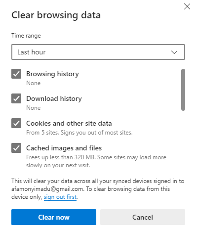Image resolution: width=197 pixels, height=232 pixels.
Task: Confirm with the Clear now button
Action: pyautogui.click(x=54, y=217)
